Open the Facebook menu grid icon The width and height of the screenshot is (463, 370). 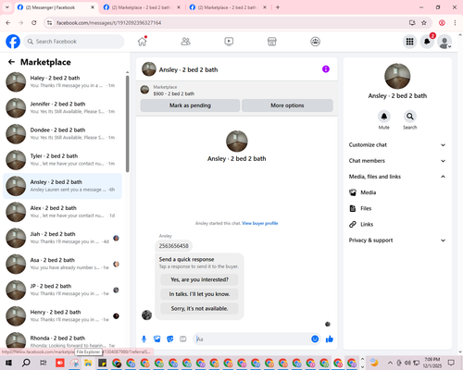pos(409,42)
